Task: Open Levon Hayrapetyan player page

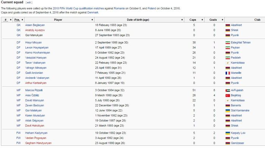Action: coord(37,47)
